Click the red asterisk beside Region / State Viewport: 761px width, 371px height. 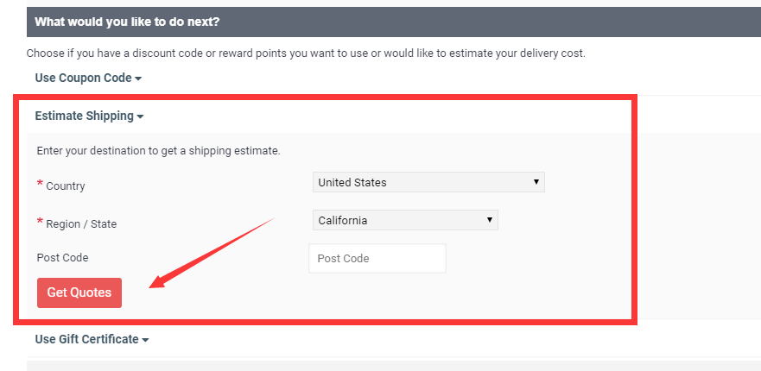(40, 222)
